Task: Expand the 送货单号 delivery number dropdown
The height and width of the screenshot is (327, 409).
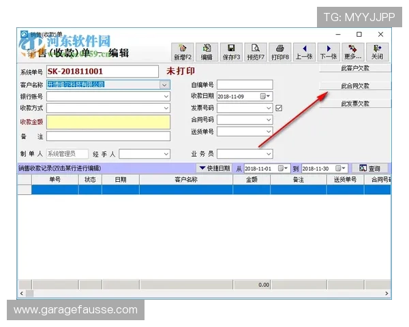Action: click(269, 131)
